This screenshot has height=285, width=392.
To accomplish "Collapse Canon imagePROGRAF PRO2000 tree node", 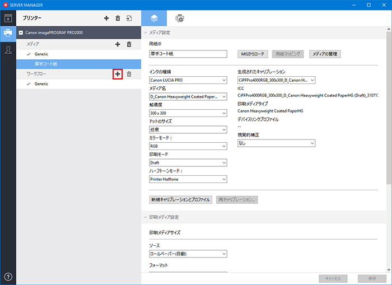I will [21, 33].
